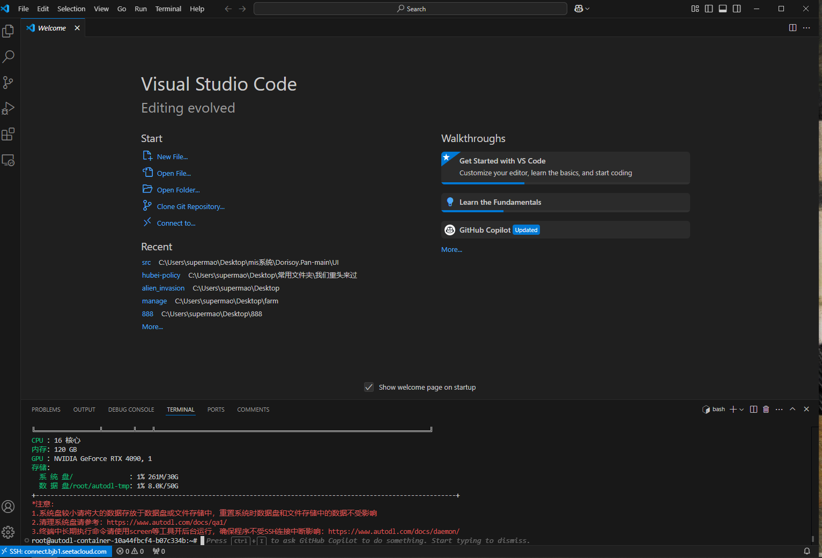Open launch profile dropdown next to plus
The height and width of the screenshot is (558, 822).
(742, 410)
